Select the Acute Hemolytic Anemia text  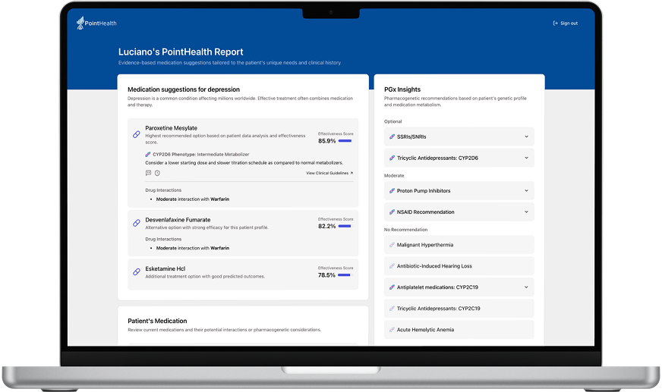tap(426, 330)
